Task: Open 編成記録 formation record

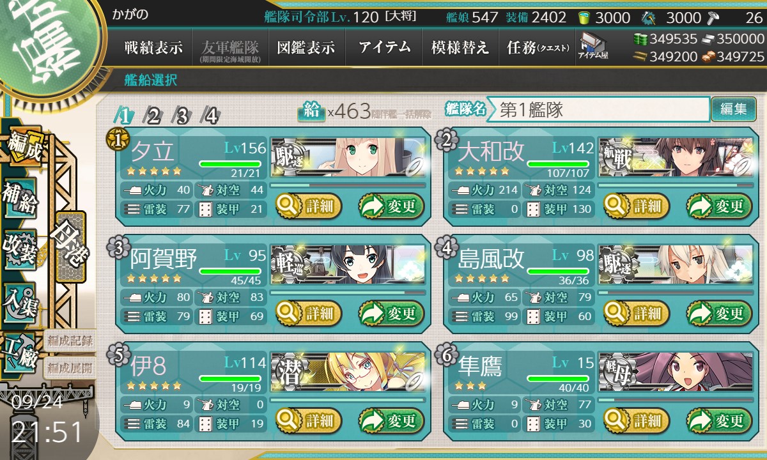Action: click(69, 339)
